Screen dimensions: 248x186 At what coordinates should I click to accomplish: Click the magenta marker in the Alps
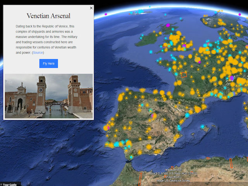pyautogui.click(x=232, y=78)
